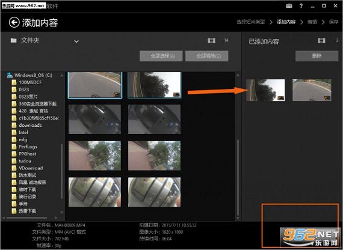Image resolution: width=343 pixels, height=250 pixels.
Task: Open the 凤凰 战地报告 folder
Action: coord(32,183)
